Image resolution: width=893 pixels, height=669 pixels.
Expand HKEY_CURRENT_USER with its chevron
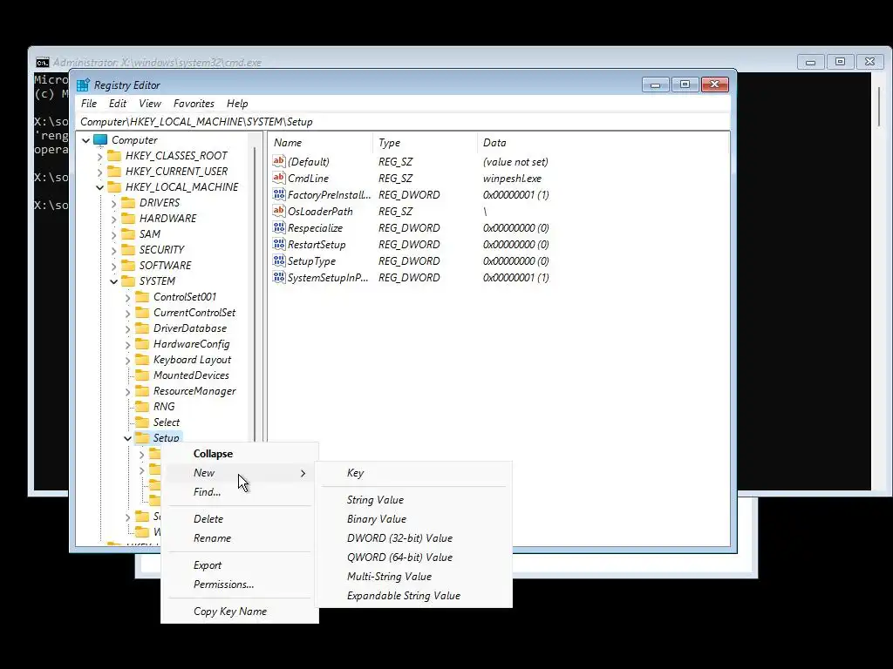coord(99,172)
